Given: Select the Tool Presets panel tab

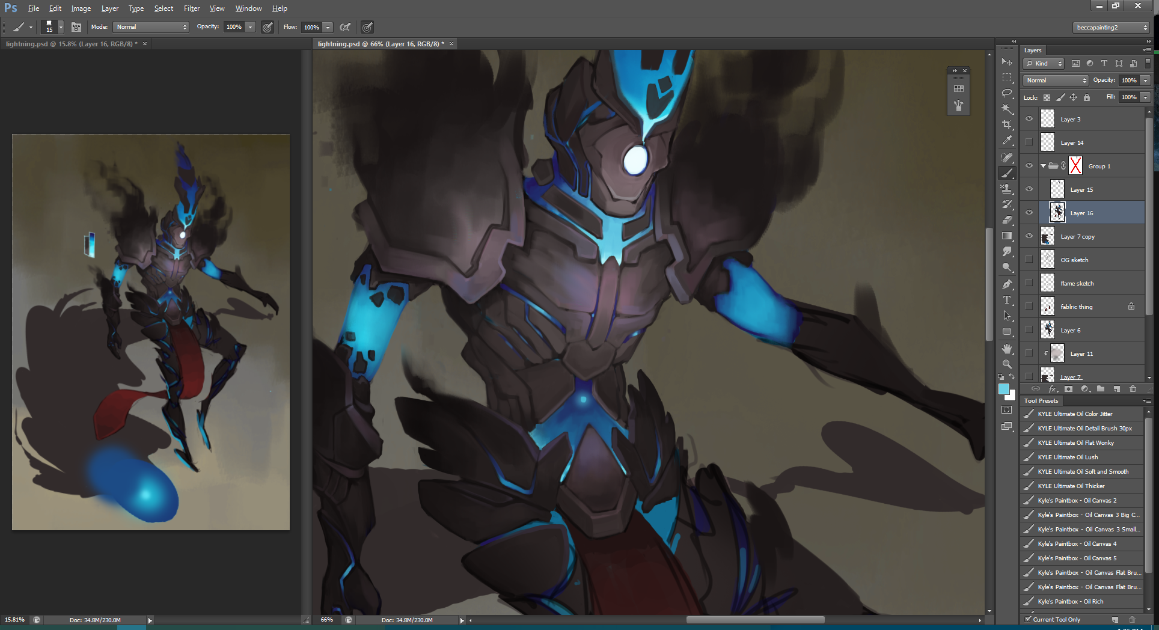Looking at the screenshot, I should click(x=1041, y=401).
